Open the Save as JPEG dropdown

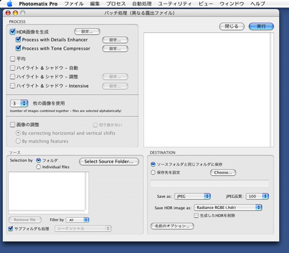pos(192,196)
